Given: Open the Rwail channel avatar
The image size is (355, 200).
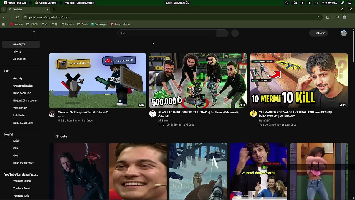Looking at the screenshot, I should pyautogui.click(x=52, y=114).
